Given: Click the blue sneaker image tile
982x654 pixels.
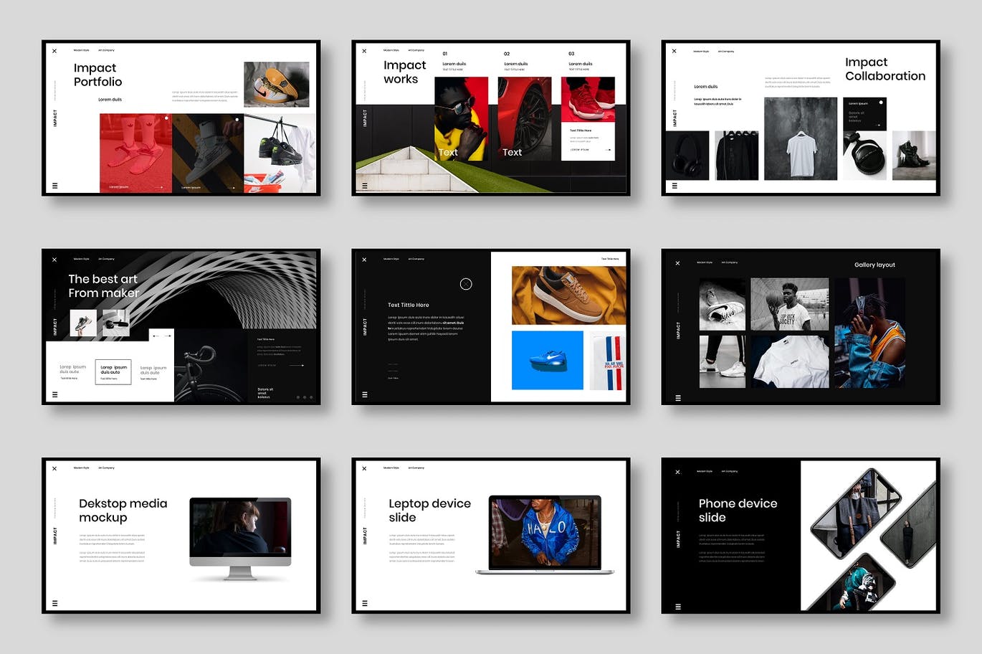Looking at the screenshot, I should click(x=547, y=360).
